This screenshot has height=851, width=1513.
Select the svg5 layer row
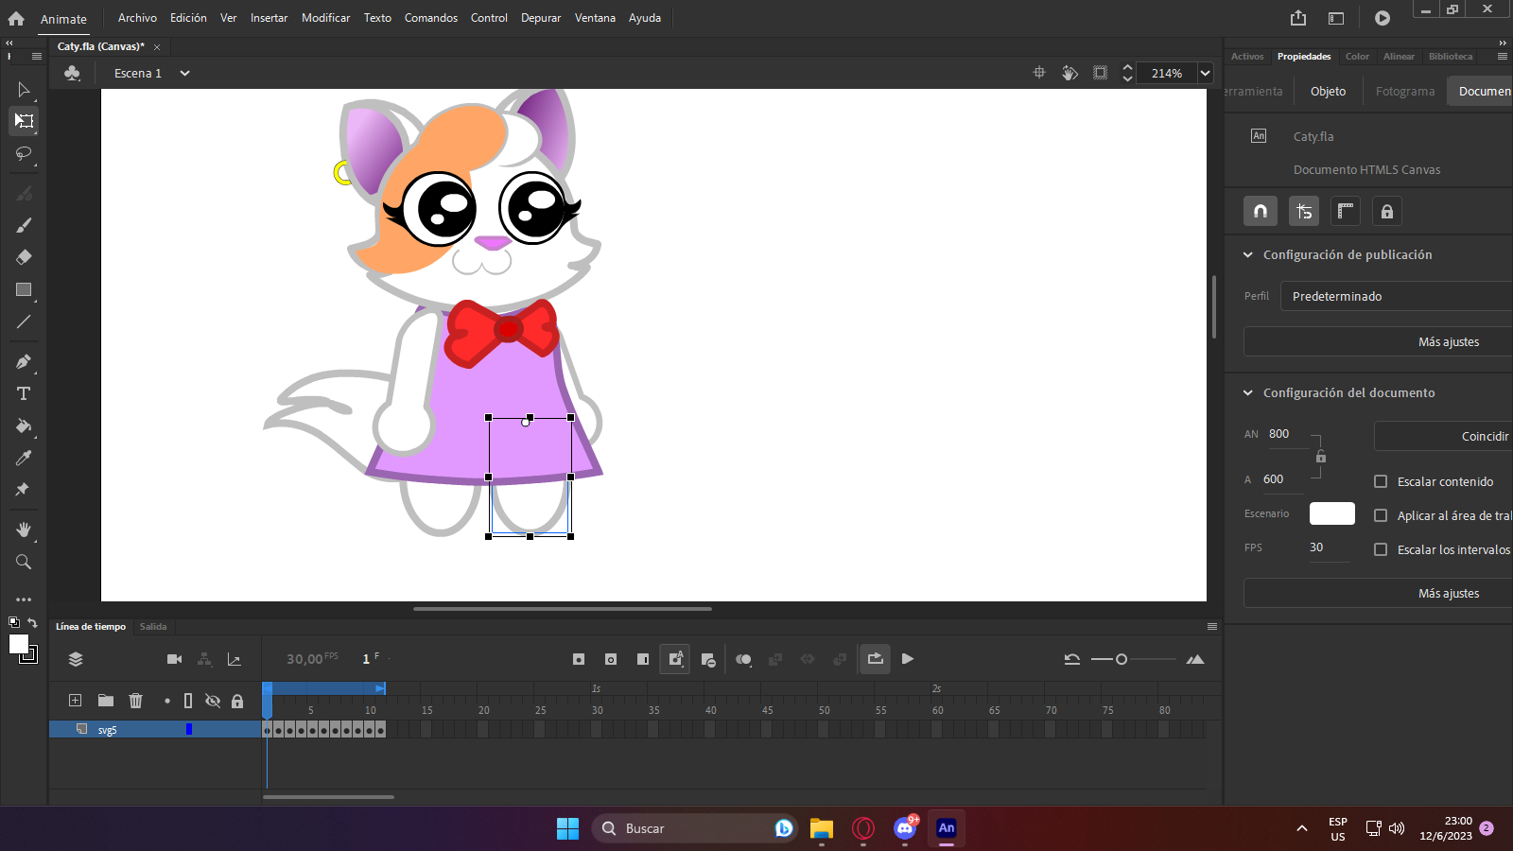(155, 729)
